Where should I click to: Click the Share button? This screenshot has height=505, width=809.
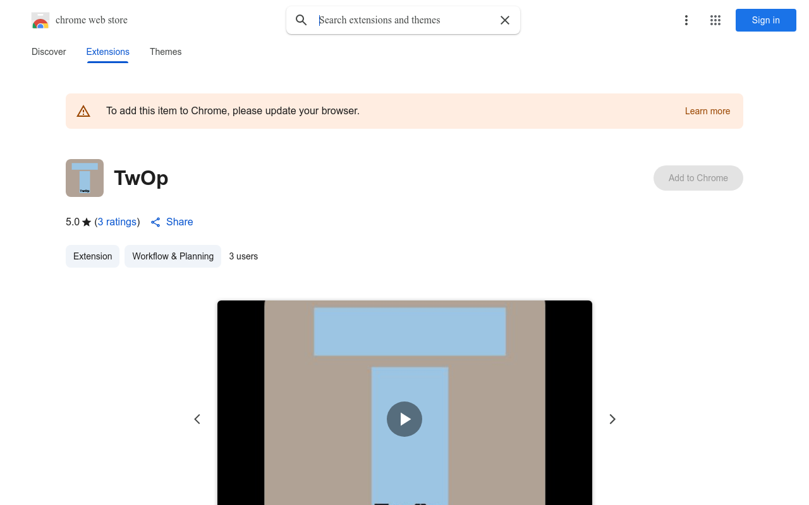(x=172, y=222)
